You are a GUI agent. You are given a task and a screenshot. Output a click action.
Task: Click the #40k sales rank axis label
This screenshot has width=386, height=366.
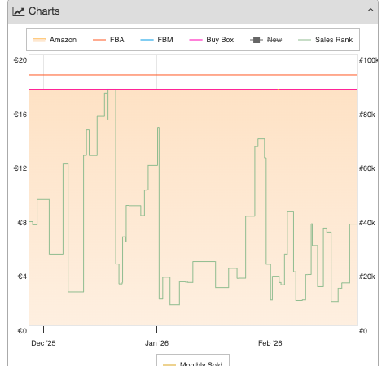click(367, 223)
